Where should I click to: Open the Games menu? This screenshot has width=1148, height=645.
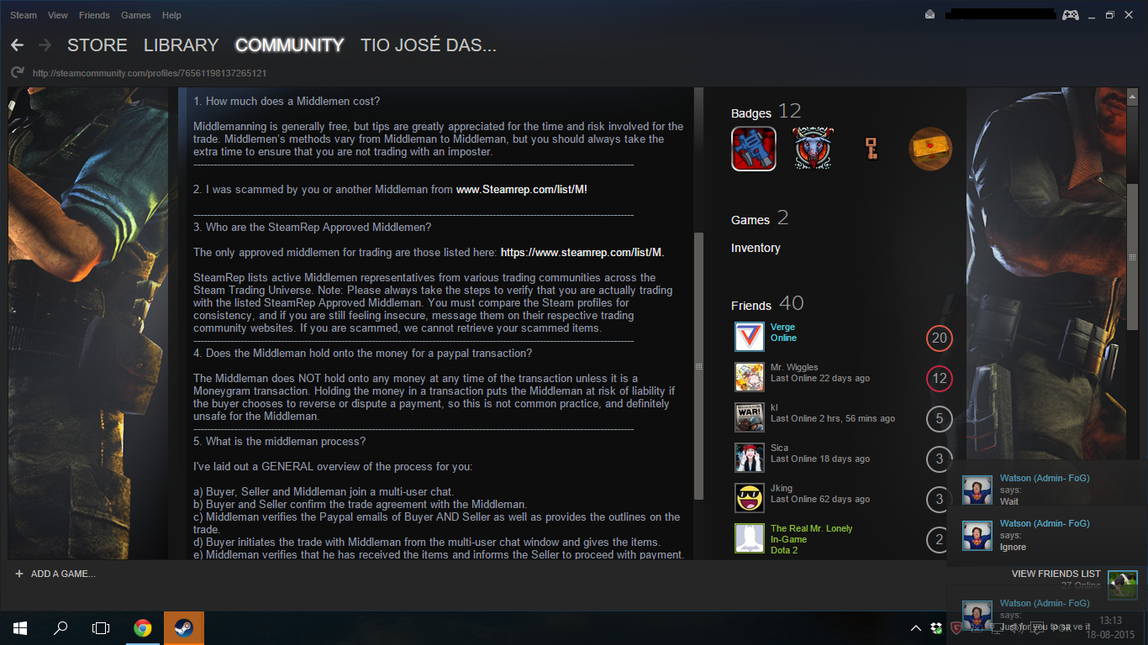(x=136, y=15)
